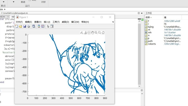Image resolution: width=188 pixels, height=106 pixels.
Task: Click the 前进 step button in ribbon
Action: pos(23,2)
